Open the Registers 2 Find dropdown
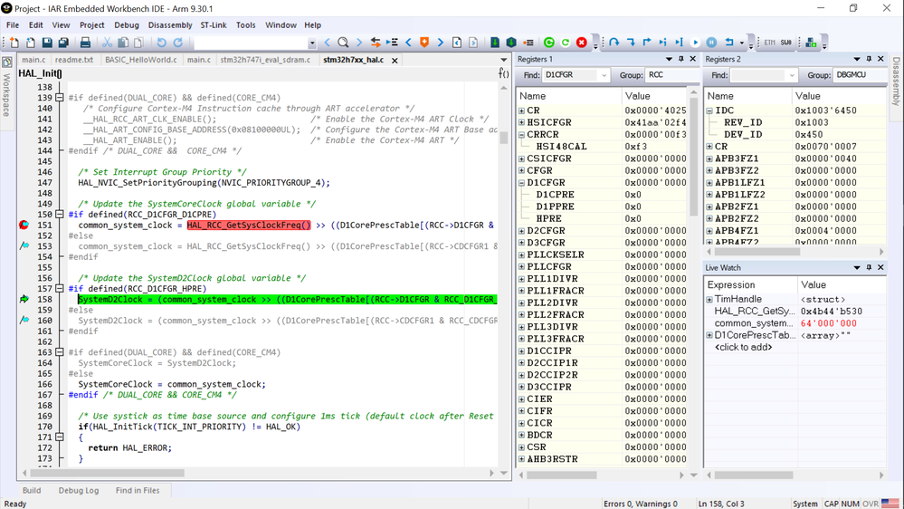The height and width of the screenshot is (509, 904). (x=792, y=75)
